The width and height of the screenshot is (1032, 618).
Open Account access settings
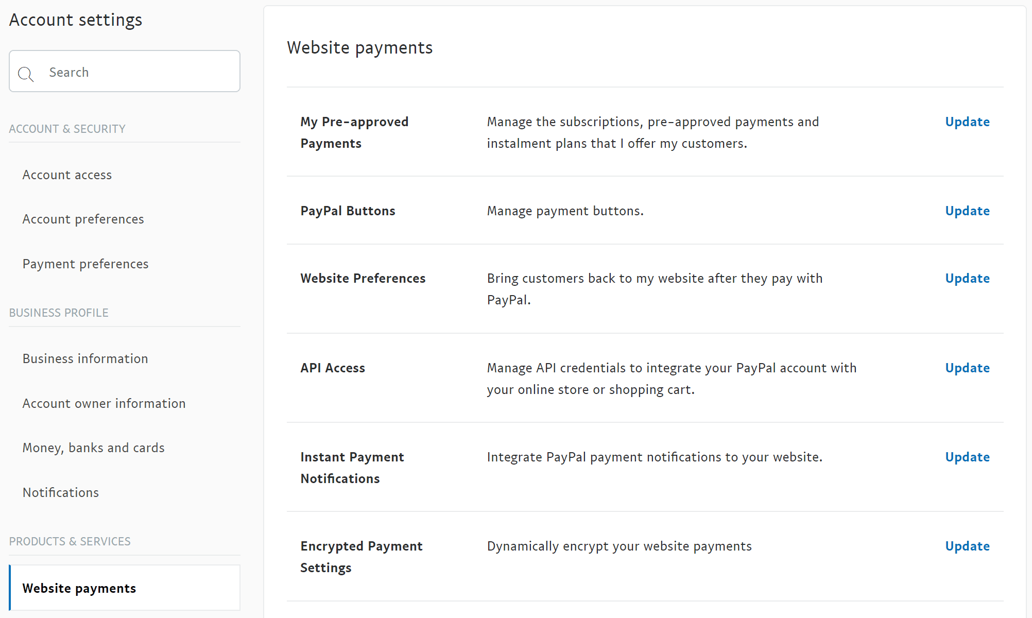(67, 175)
